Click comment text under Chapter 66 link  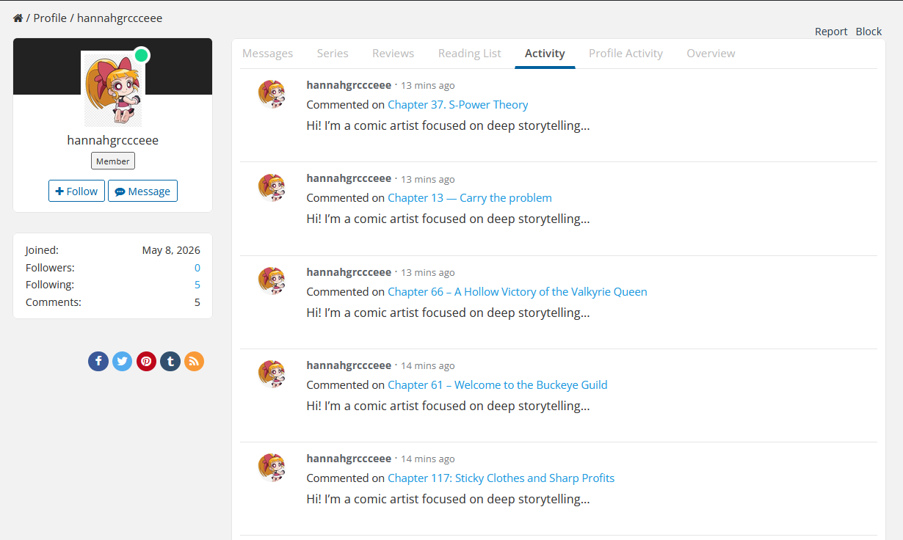click(x=448, y=313)
